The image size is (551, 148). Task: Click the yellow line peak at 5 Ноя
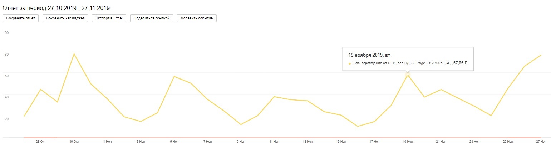[174, 76]
